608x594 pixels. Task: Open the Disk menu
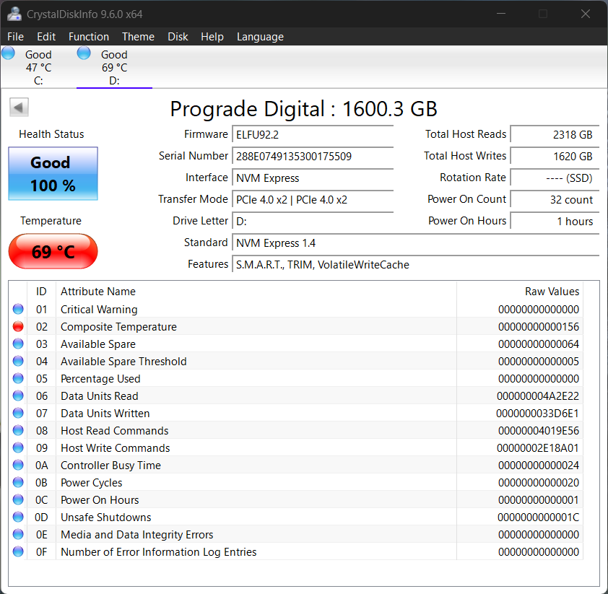pyautogui.click(x=178, y=37)
